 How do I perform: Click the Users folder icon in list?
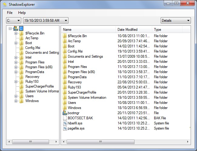pyautogui.click(x=65, y=103)
